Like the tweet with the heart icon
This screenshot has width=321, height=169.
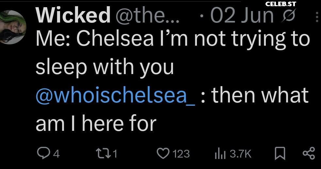tap(163, 153)
